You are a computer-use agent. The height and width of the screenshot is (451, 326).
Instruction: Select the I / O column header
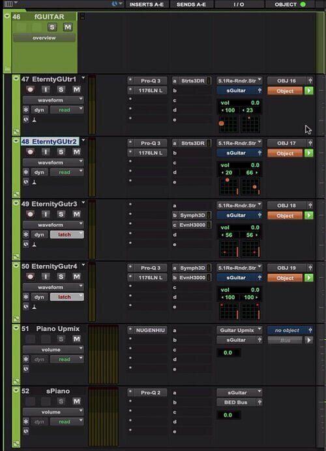pos(239,5)
